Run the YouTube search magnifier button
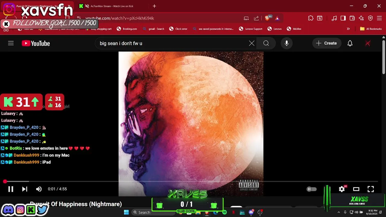The height and width of the screenshot is (217, 386). tap(266, 43)
